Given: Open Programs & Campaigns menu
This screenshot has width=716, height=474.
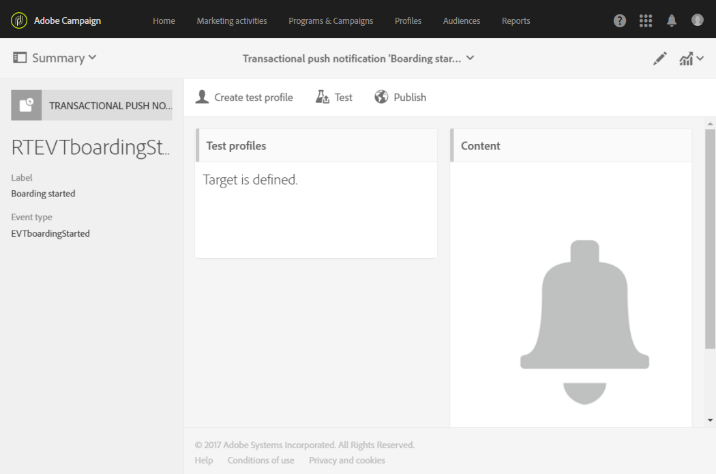Looking at the screenshot, I should [331, 20].
